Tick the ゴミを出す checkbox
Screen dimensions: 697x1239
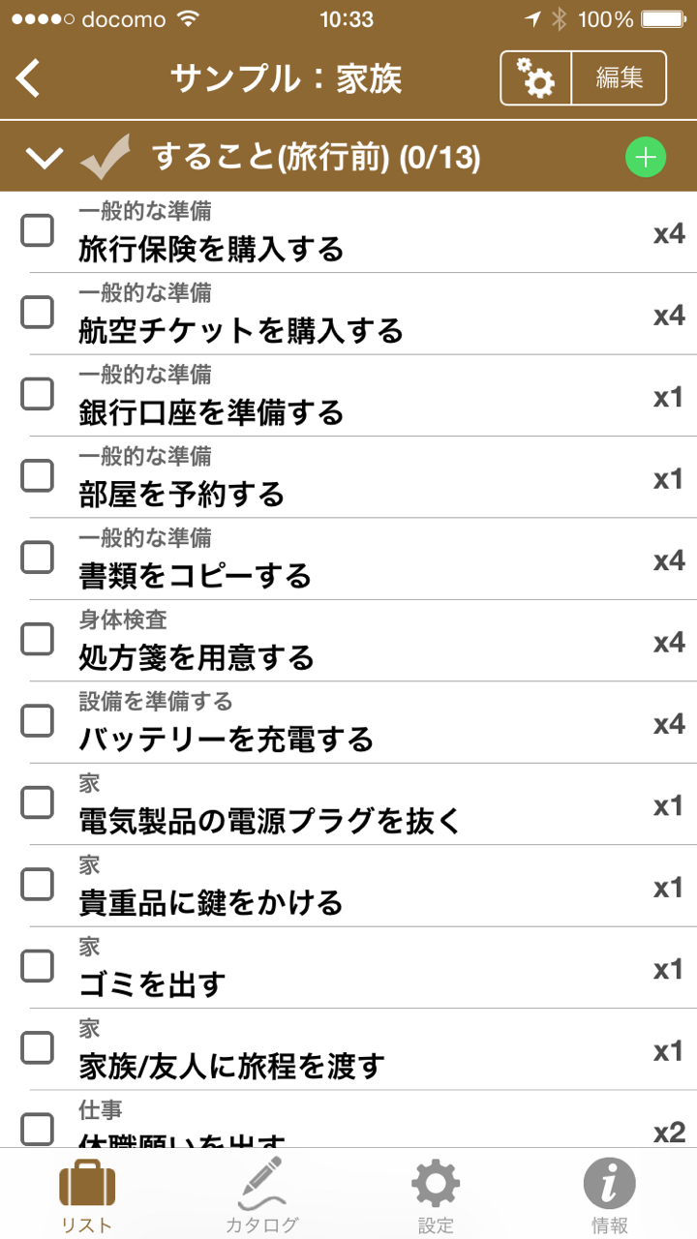38,966
